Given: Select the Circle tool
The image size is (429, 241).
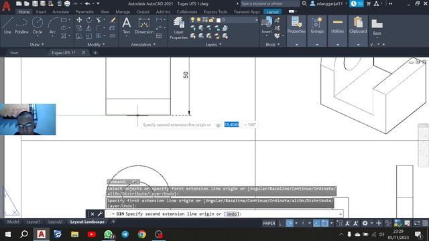Looking at the screenshot, I should [x=38, y=25].
